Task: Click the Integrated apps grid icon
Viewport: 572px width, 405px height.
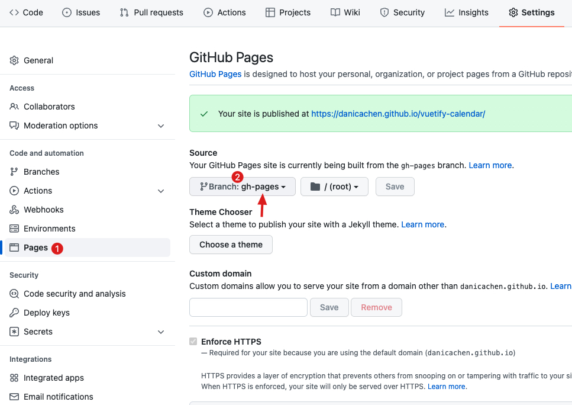Action: coord(14,378)
